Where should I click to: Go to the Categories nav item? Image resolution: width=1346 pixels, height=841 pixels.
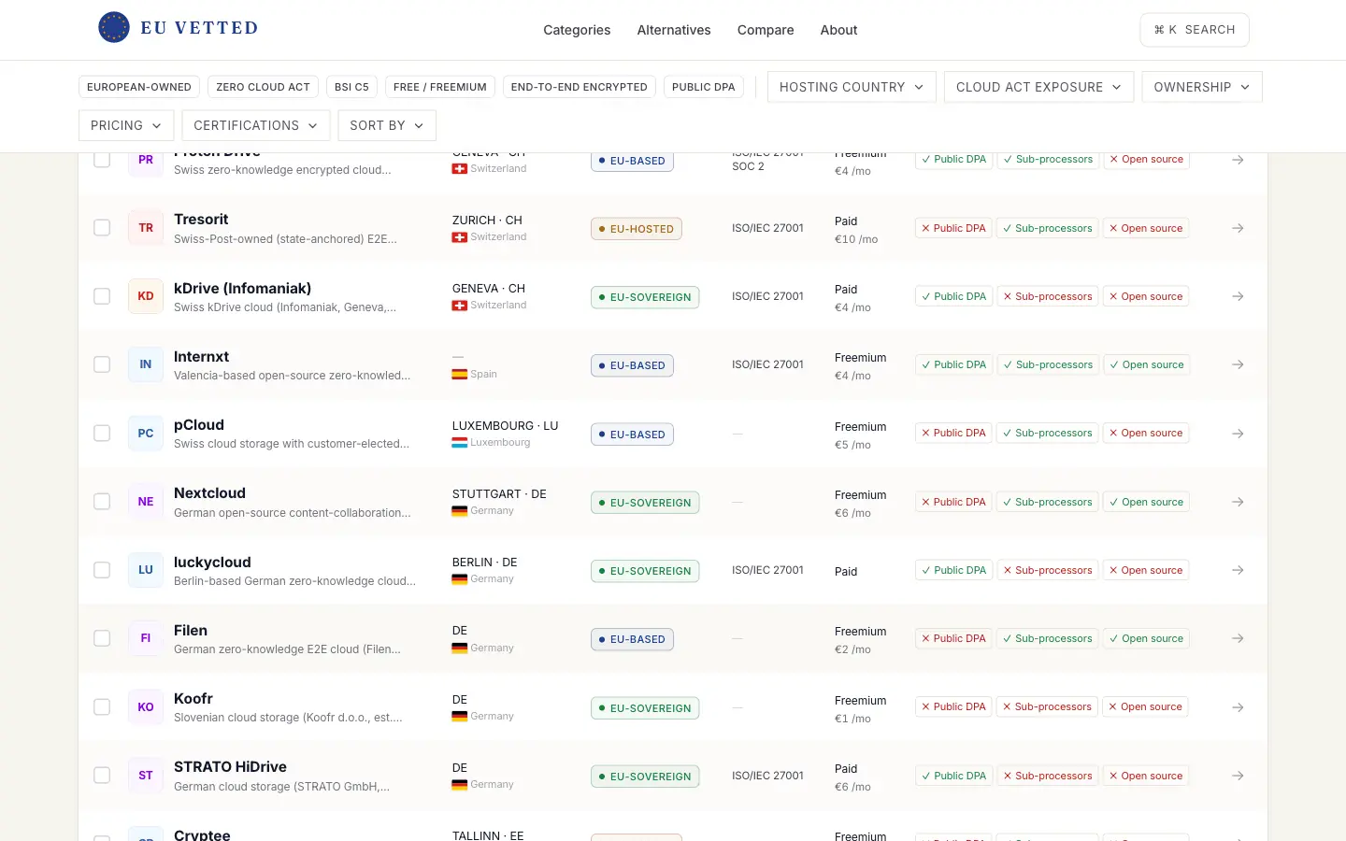[577, 30]
